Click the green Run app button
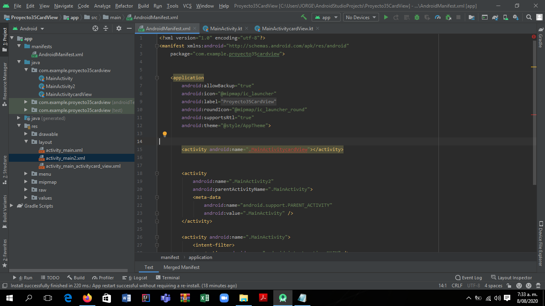 (x=386, y=18)
